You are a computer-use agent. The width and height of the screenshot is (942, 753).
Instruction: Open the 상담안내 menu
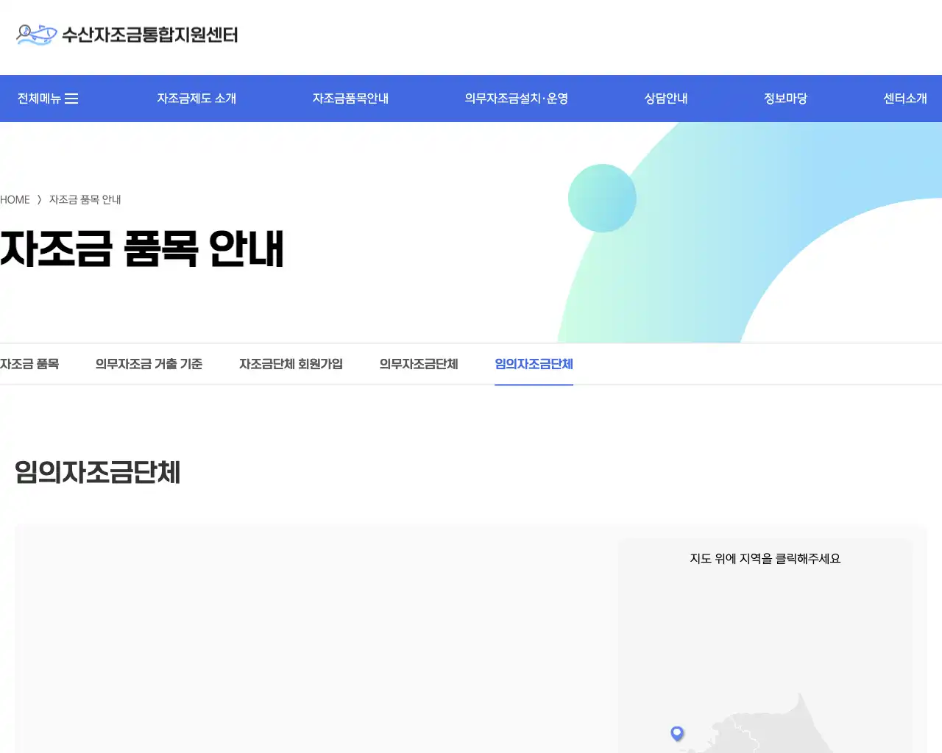click(665, 98)
